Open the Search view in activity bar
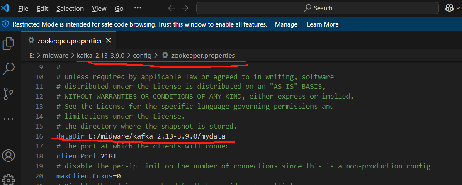Screen dimensions: 462x185 (x=8, y=68)
